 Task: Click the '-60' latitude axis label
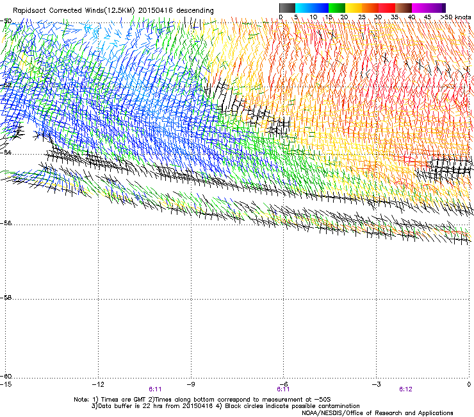click(6, 376)
